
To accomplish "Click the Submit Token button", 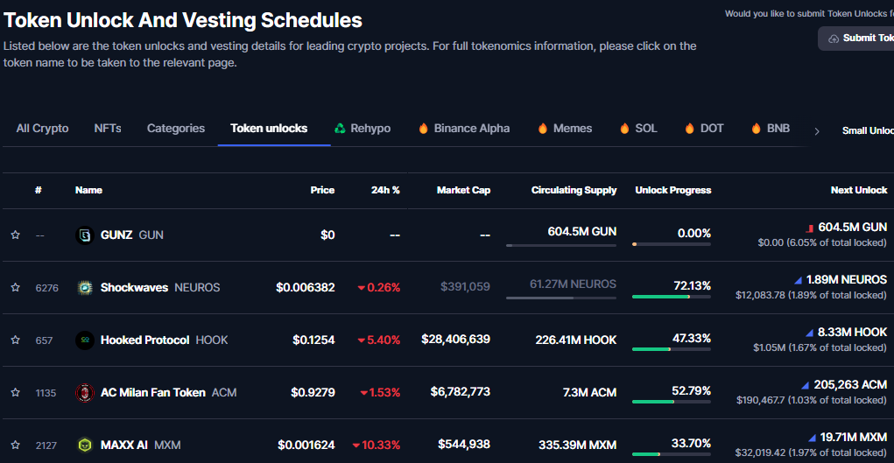I will pyautogui.click(x=856, y=39).
